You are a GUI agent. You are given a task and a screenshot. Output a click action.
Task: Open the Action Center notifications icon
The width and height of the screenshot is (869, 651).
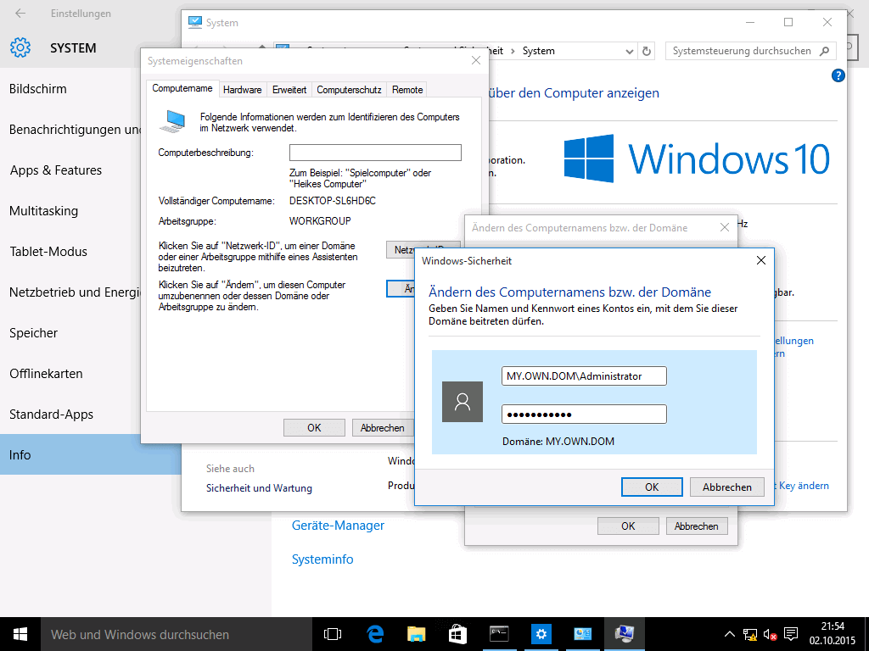tap(791, 634)
